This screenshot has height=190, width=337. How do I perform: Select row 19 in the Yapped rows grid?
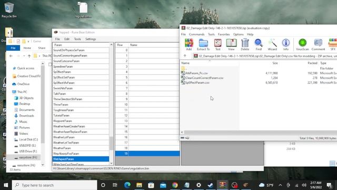(x=147, y=154)
